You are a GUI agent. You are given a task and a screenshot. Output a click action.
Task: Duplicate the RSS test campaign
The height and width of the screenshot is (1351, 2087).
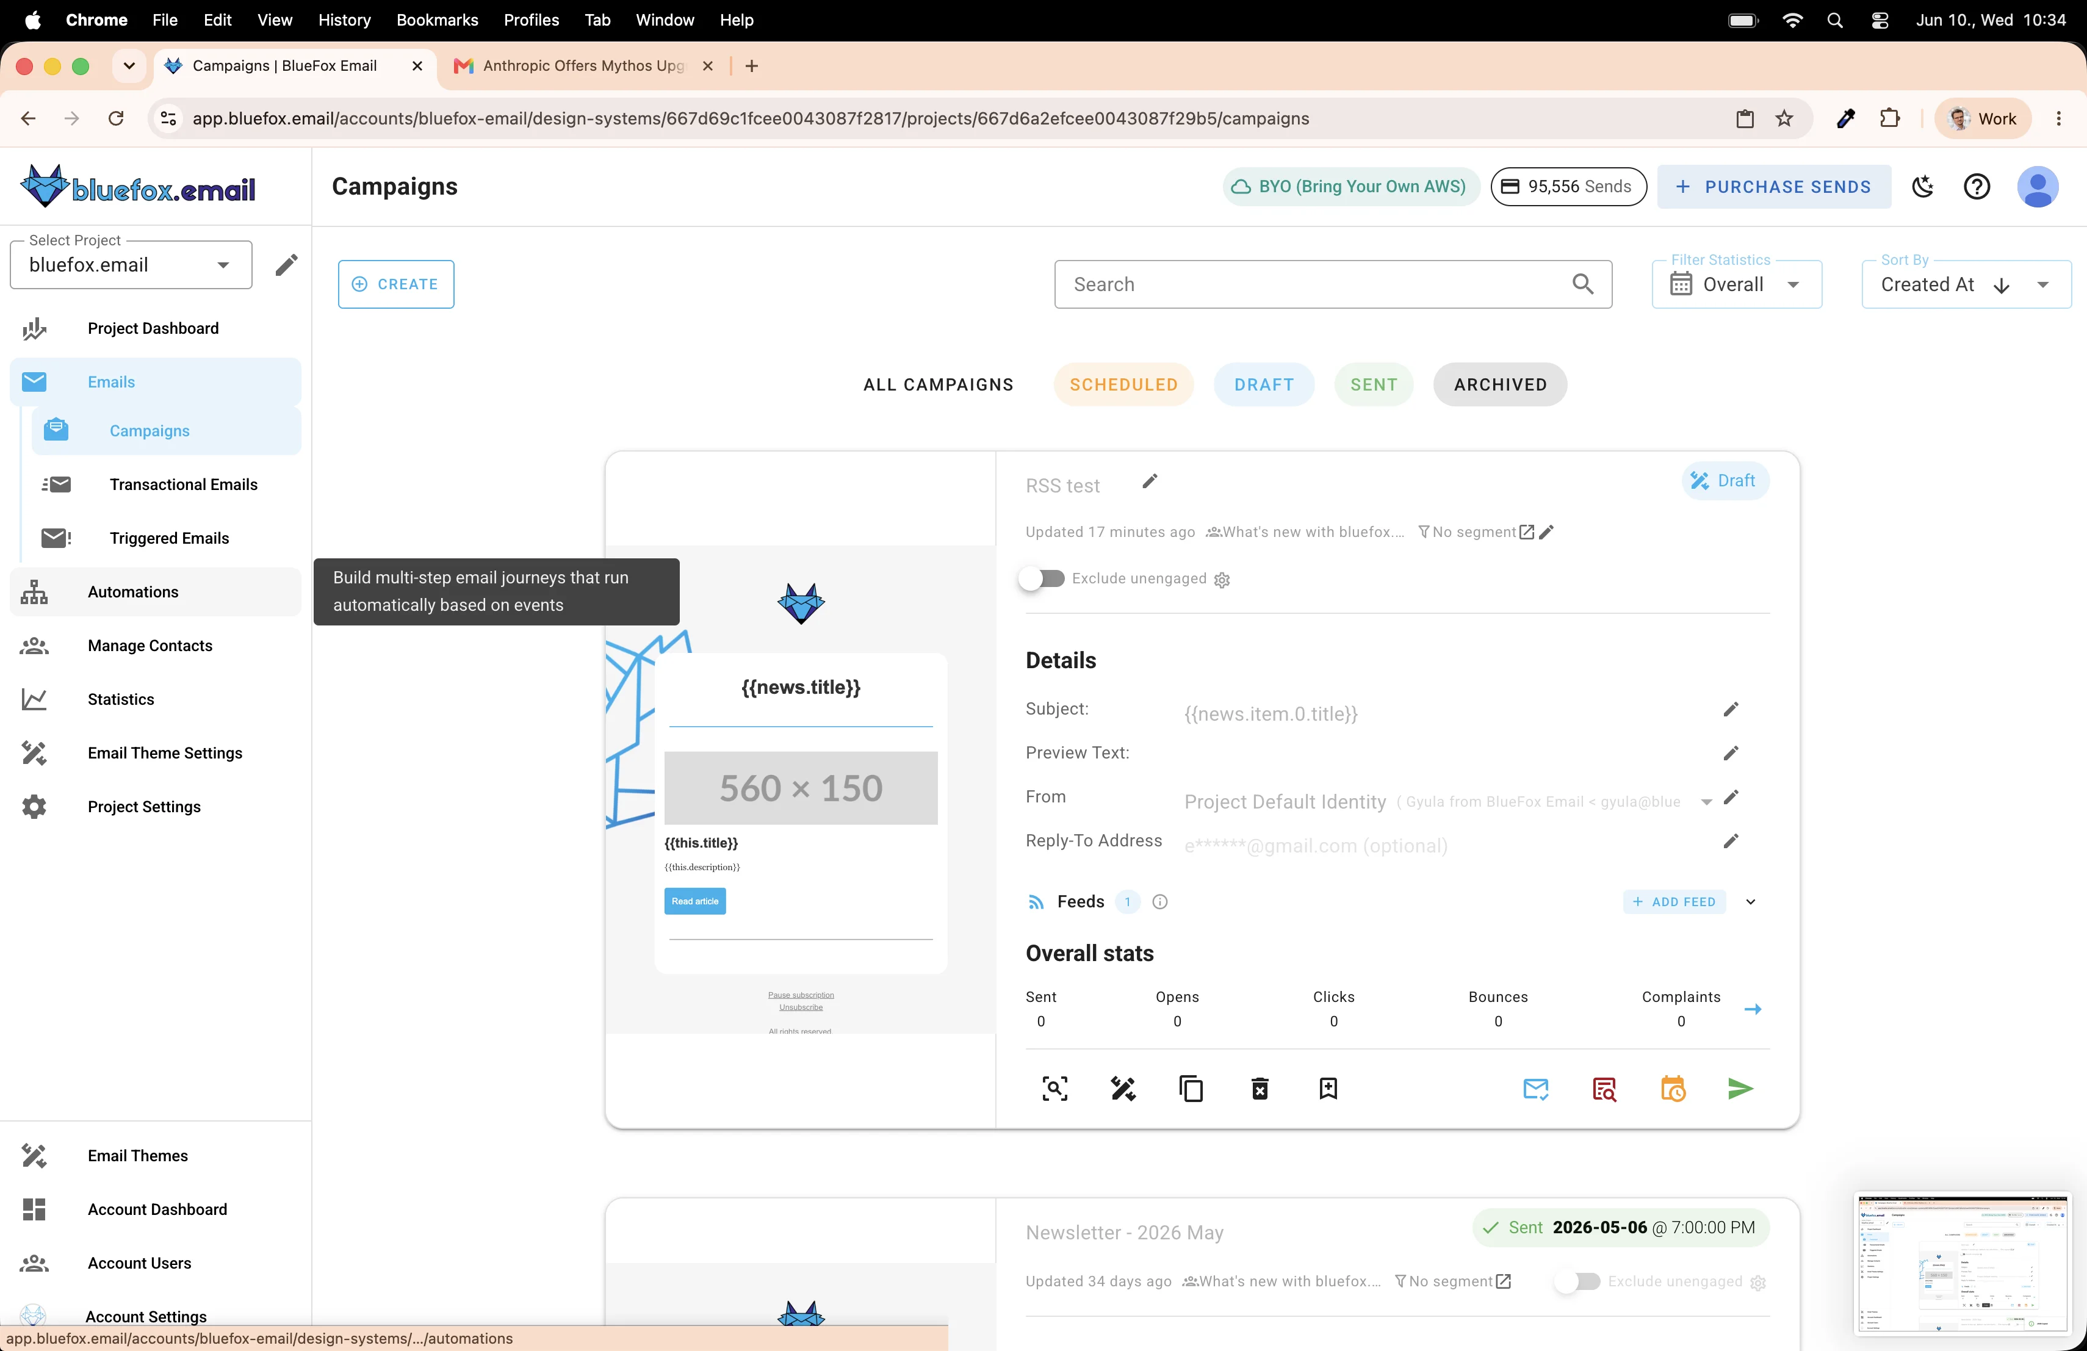[x=1191, y=1088]
